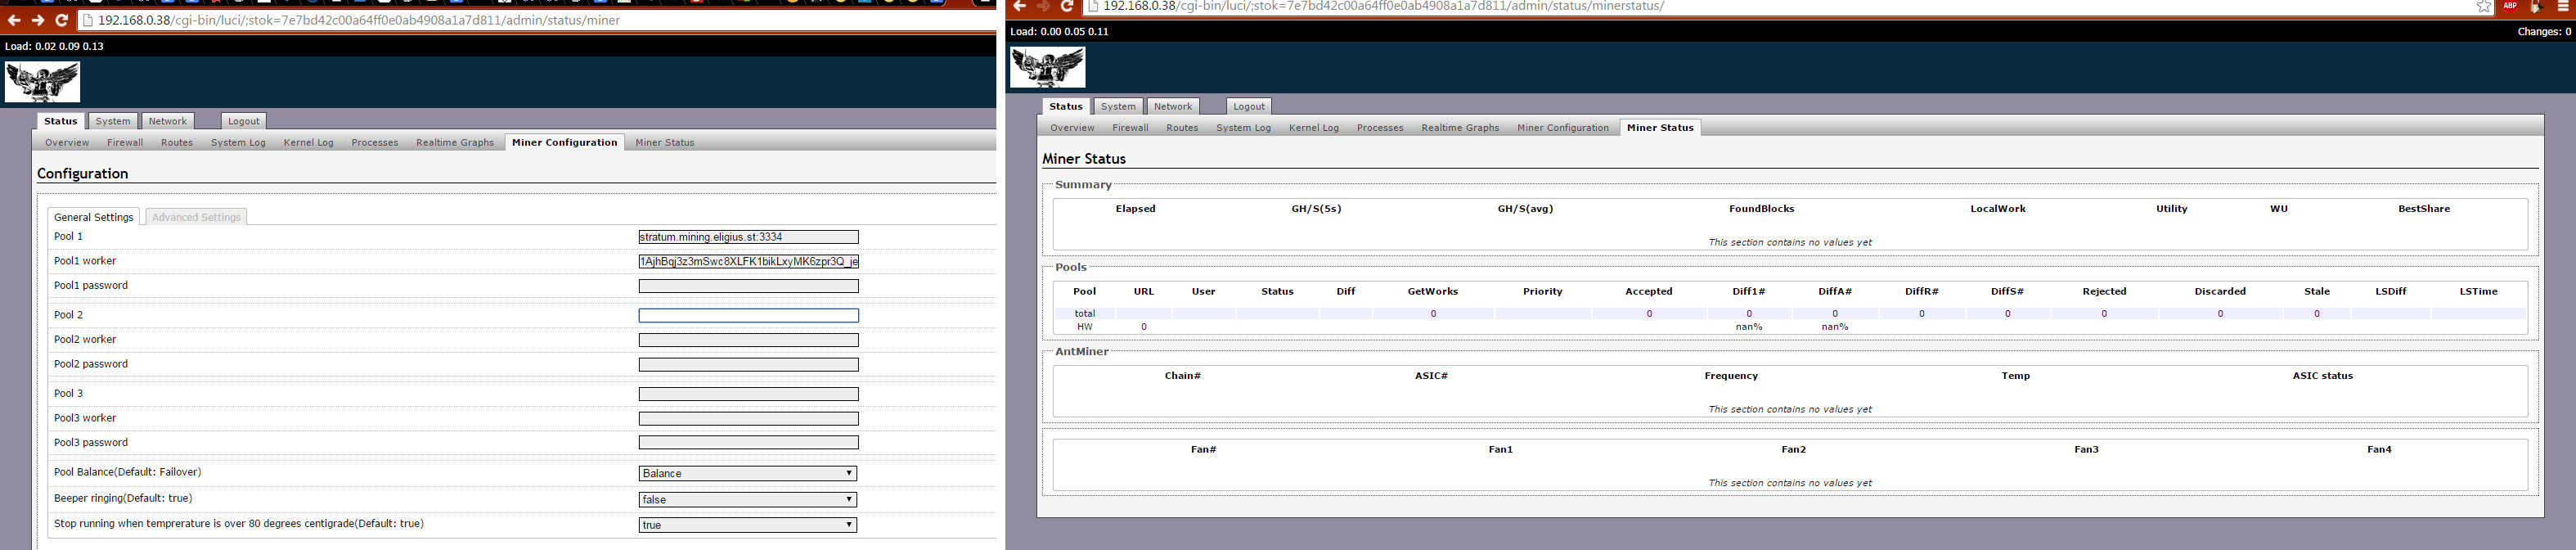Go forward in left browser window
The width and height of the screenshot is (2576, 550).
[x=37, y=20]
